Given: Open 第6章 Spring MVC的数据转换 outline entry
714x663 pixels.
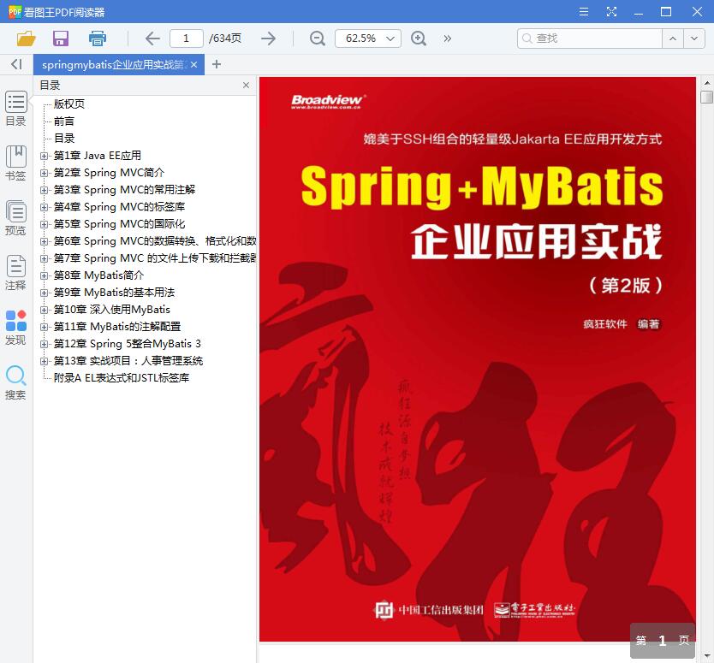Looking at the screenshot, I should pyautogui.click(x=155, y=241).
